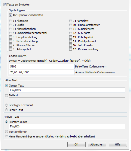Click the Abbrechen button

pyautogui.click(x=97, y=144)
